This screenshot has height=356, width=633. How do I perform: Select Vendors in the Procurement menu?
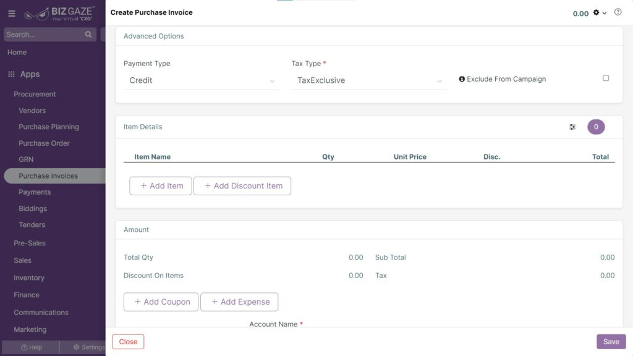tap(32, 111)
